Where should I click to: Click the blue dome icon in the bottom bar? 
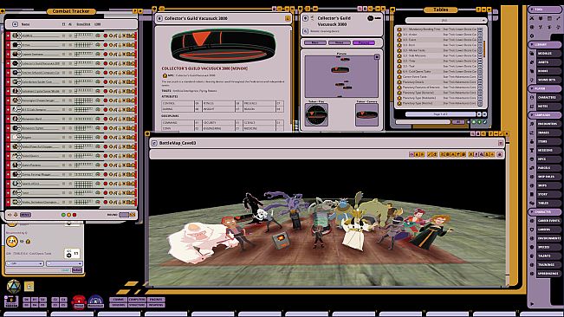click(x=95, y=302)
